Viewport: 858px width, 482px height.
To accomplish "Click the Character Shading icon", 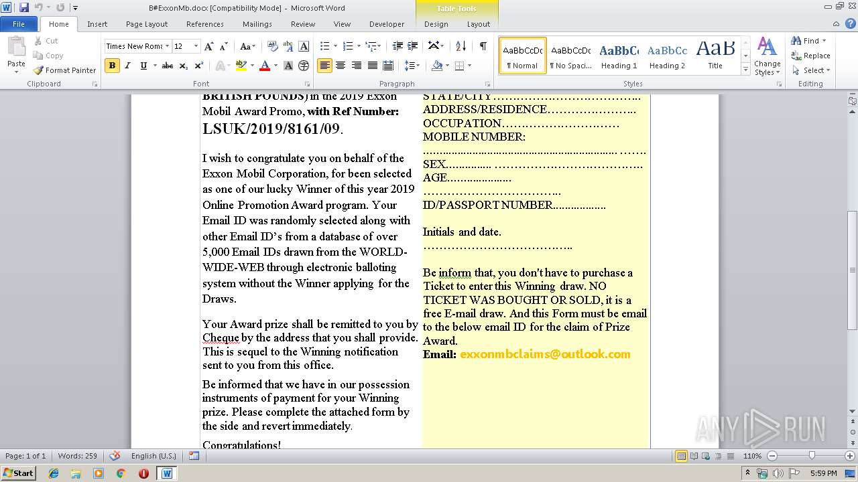I will click(288, 66).
